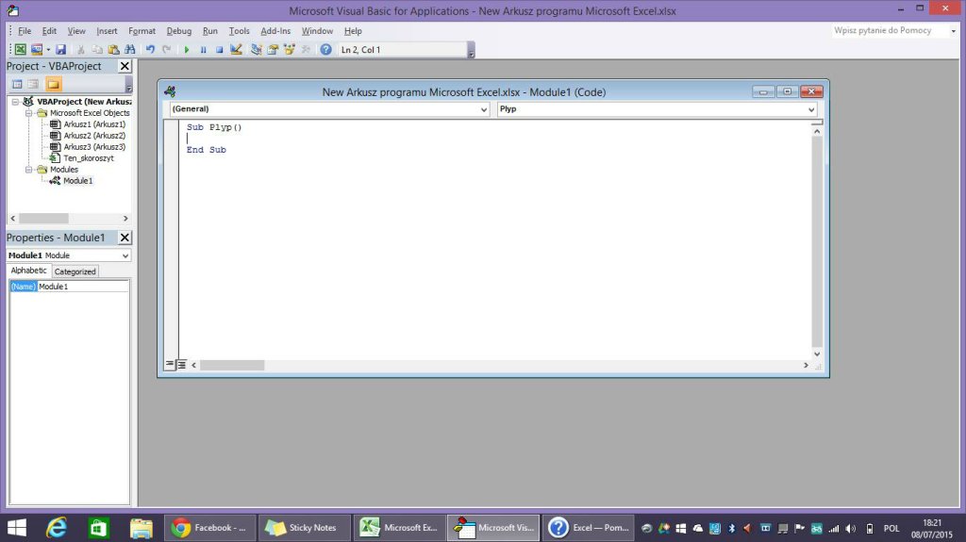Switch to Microsoft Excel view icon
Screen dimensions: 966x542
coord(21,49)
